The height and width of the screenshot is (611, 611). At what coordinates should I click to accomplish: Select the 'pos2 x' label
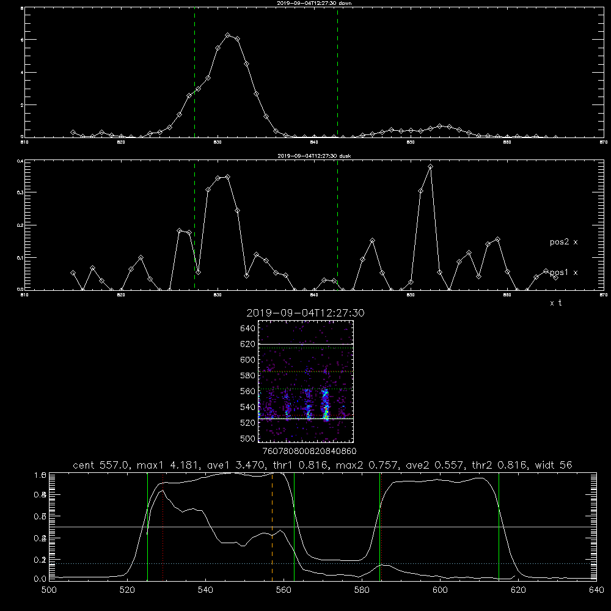click(563, 242)
